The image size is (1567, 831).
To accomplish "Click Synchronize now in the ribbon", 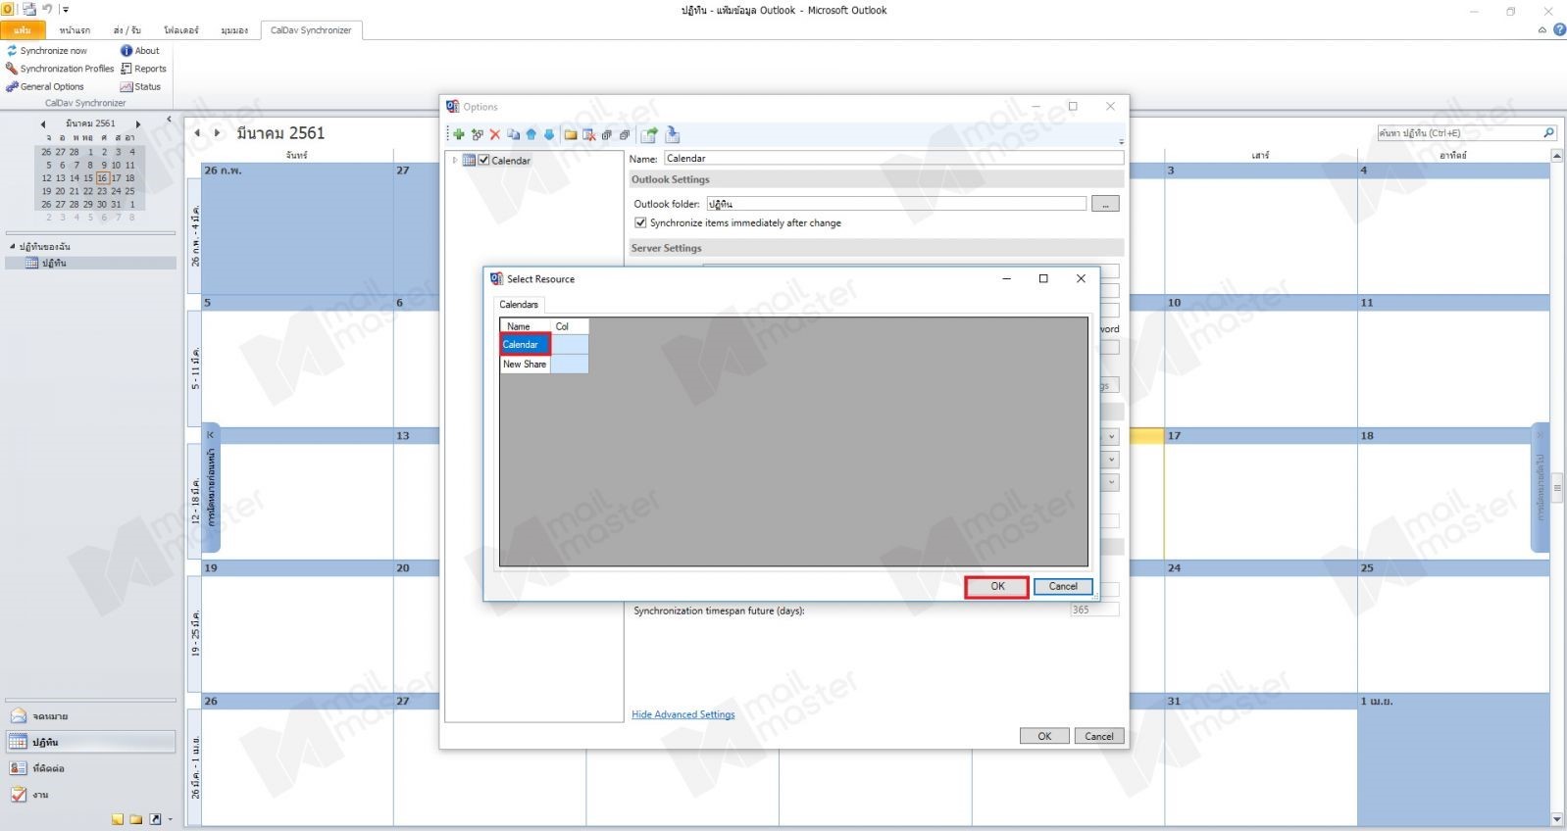I will coord(46,50).
